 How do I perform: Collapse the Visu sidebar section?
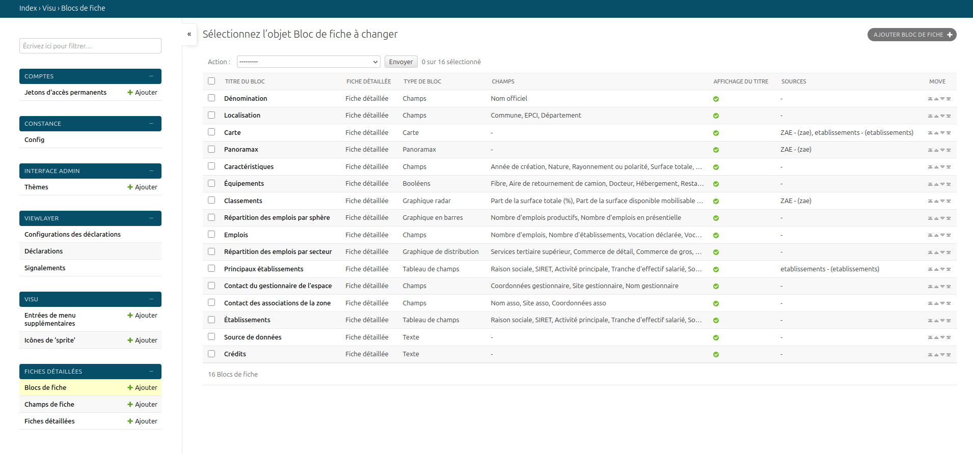[x=151, y=299]
